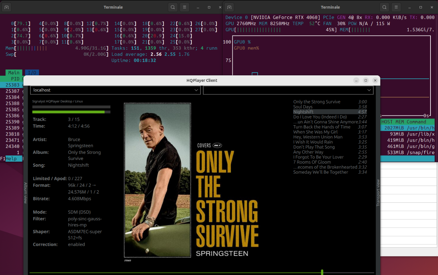Click the filter value poly-sinc-gauss-hires-mp
Viewport: 438px width, 275px height.
click(85, 222)
